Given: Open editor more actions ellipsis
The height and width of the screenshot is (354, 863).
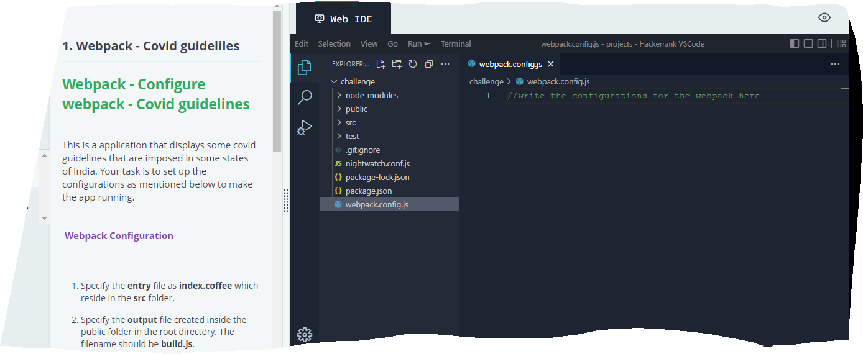Looking at the screenshot, I should pyautogui.click(x=835, y=64).
